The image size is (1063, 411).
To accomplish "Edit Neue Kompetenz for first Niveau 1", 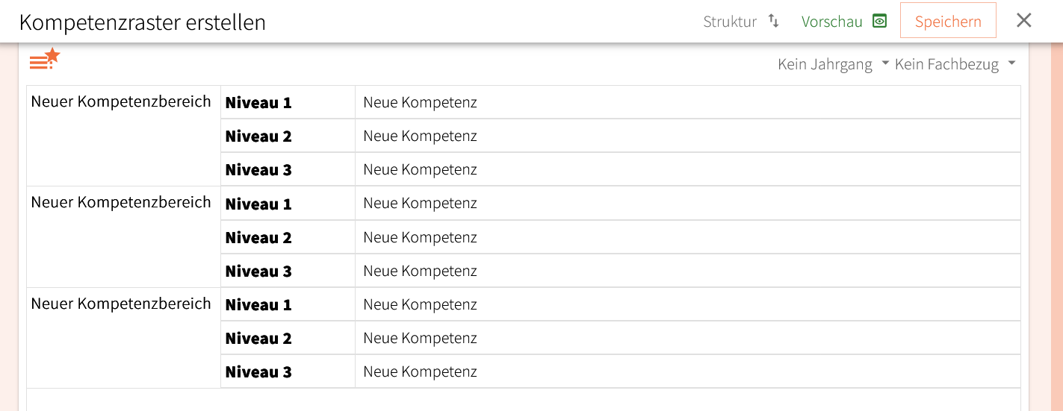I will tap(420, 103).
